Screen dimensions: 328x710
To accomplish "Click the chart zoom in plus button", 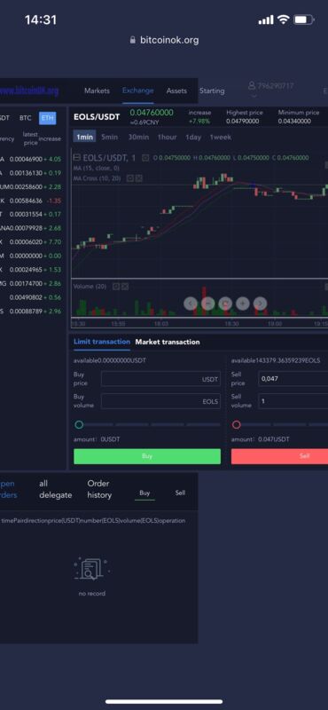I will (243, 303).
